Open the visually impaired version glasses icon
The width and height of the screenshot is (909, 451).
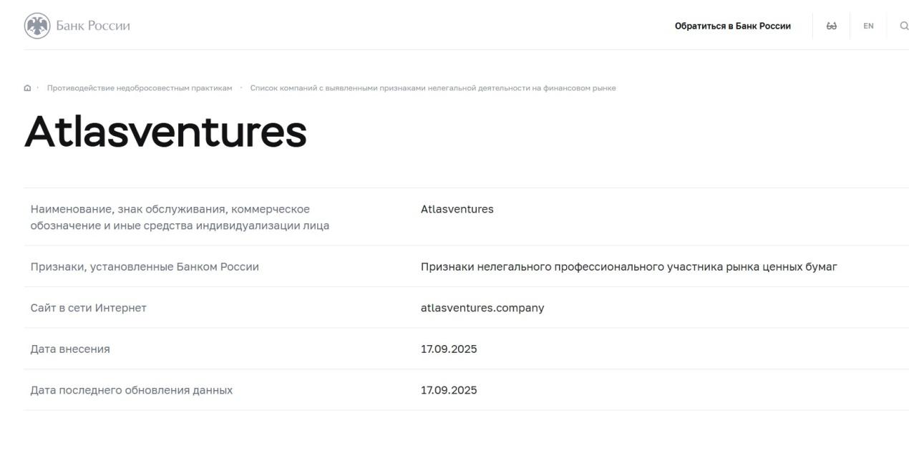(x=831, y=26)
